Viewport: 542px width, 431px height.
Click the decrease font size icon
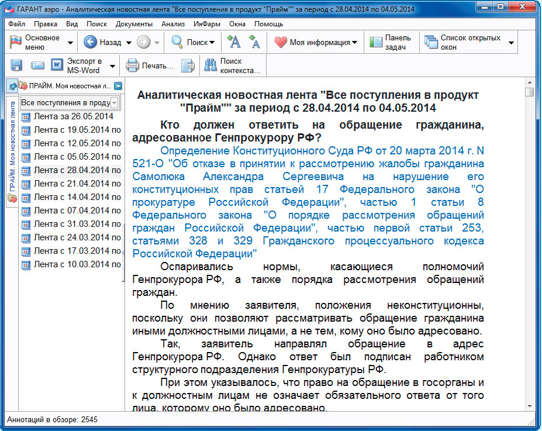tap(254, 42)
